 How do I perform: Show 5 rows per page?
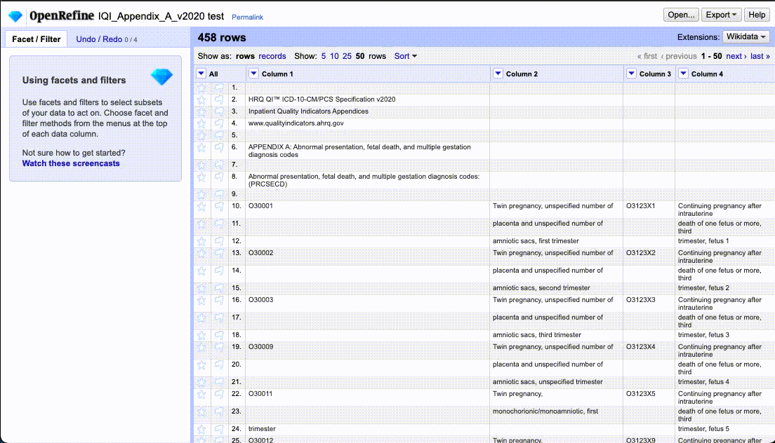[x=323, y=56]
